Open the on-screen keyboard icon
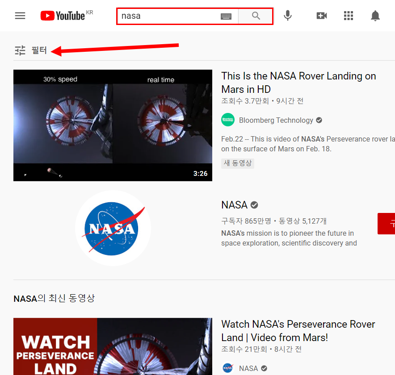 226,17
